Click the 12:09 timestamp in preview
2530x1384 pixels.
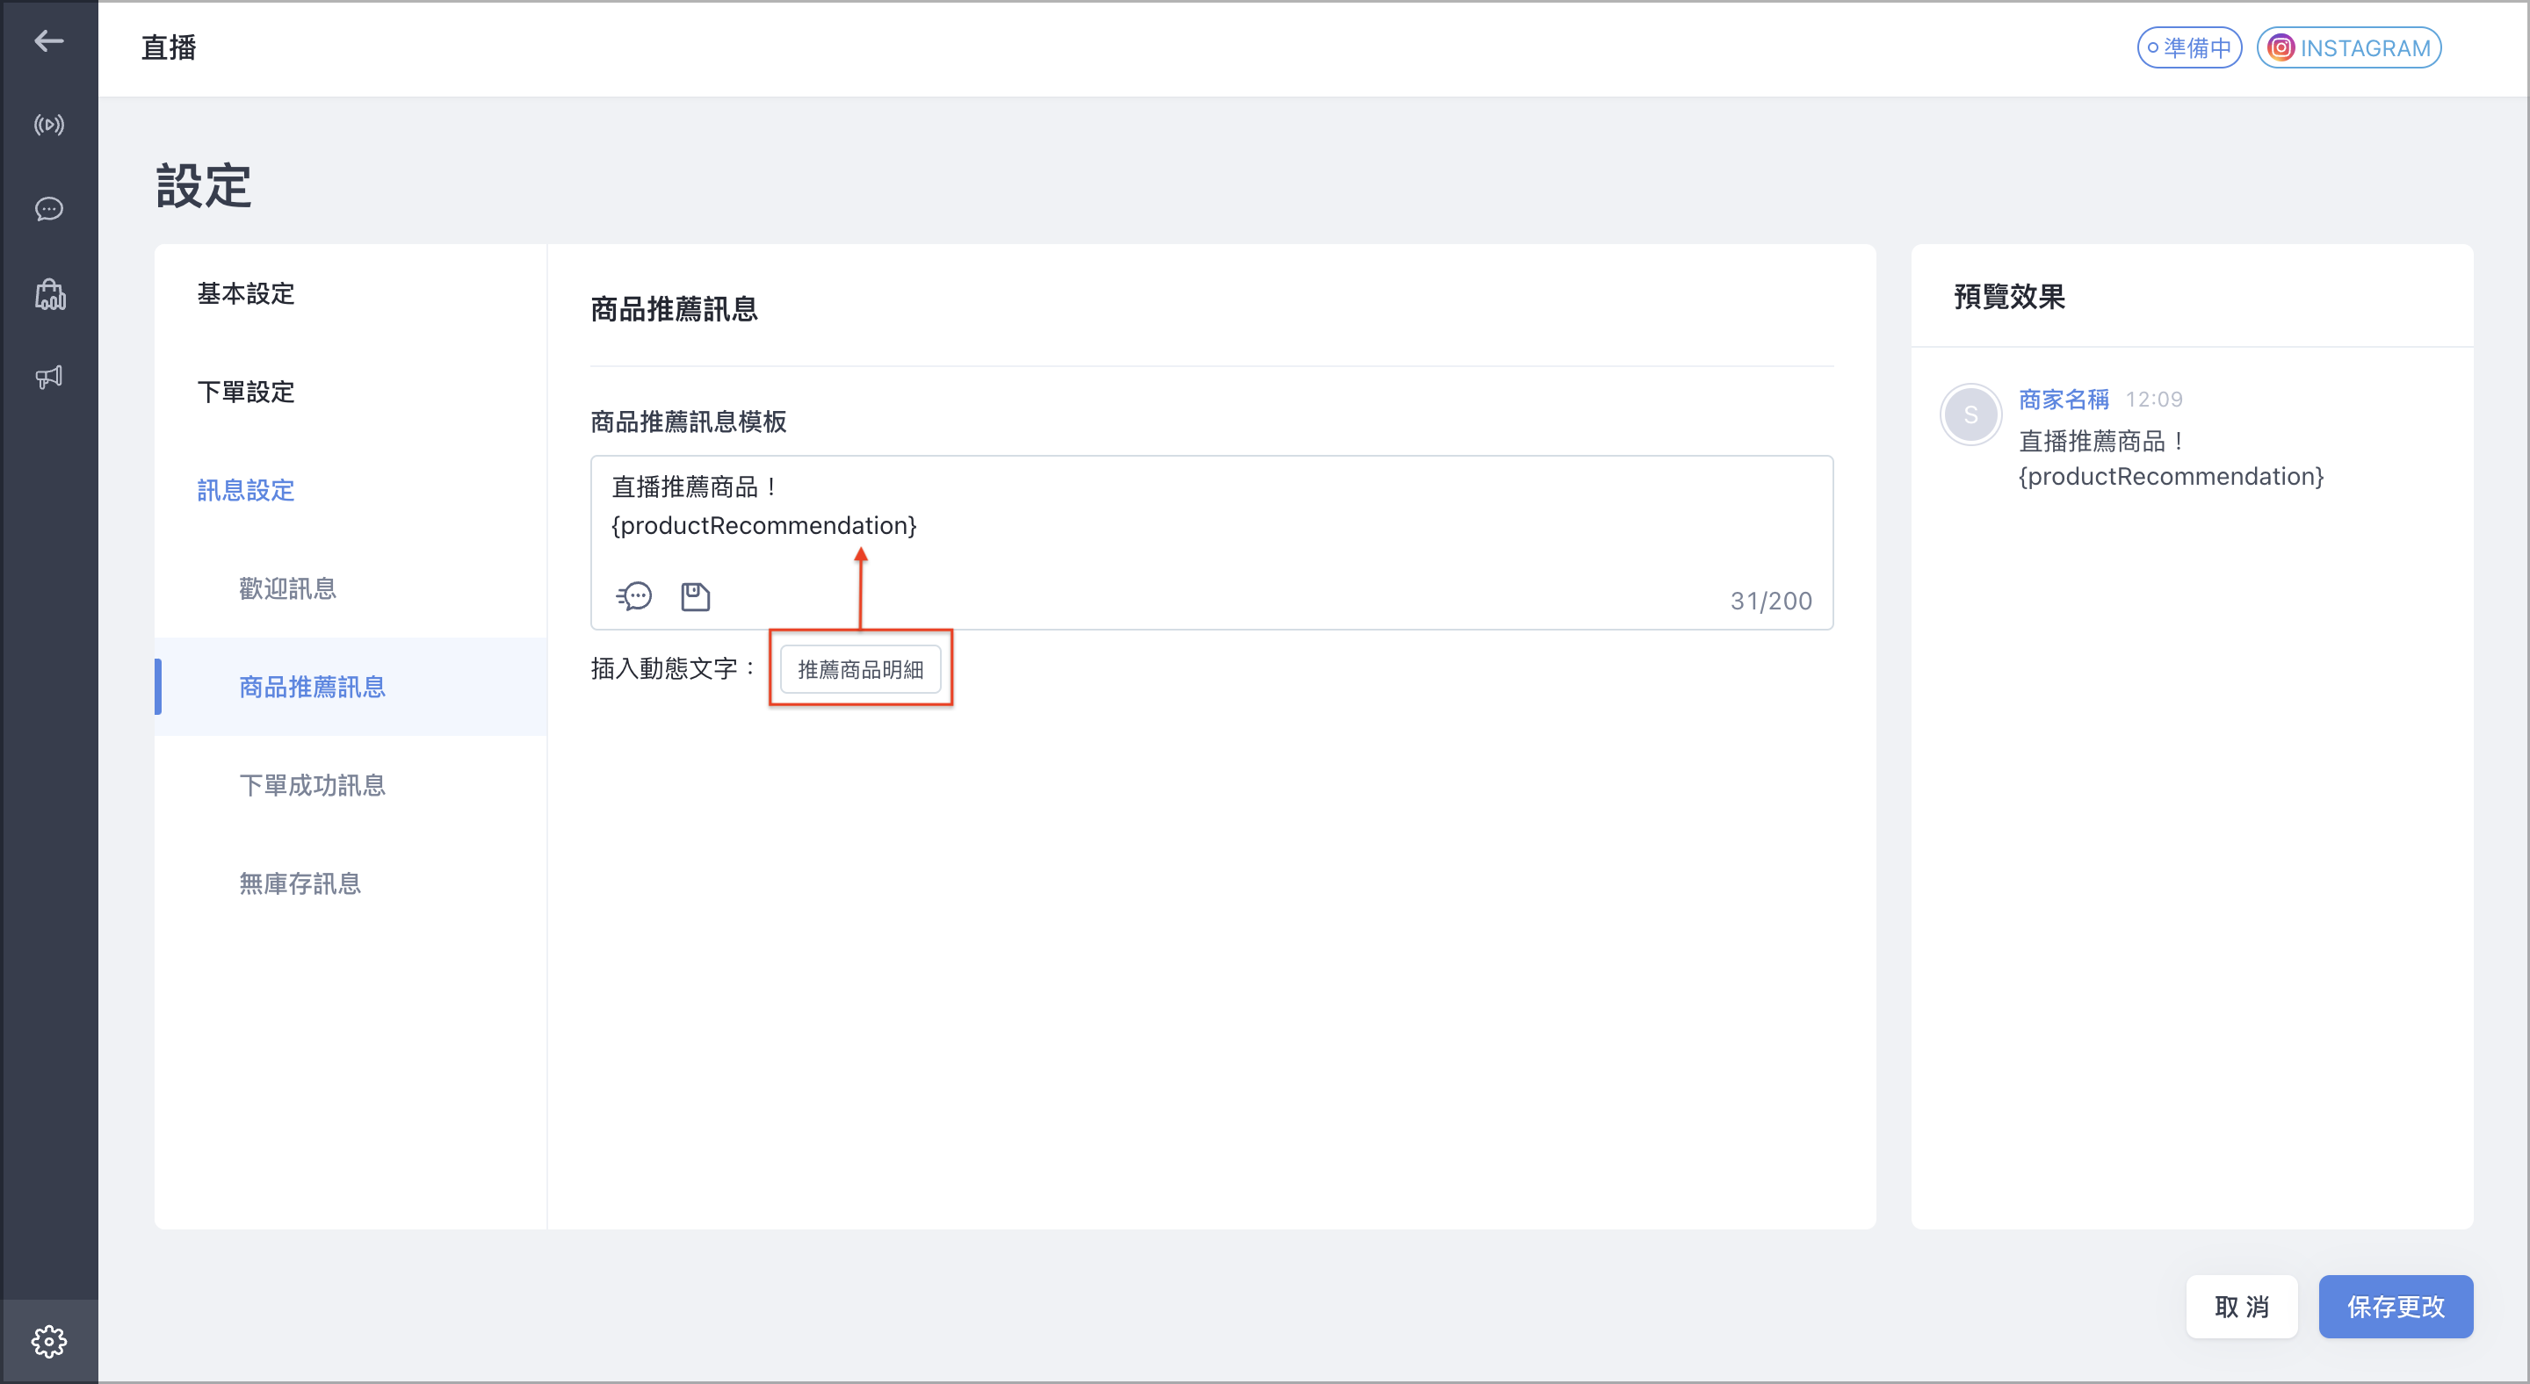[2154, 400]
